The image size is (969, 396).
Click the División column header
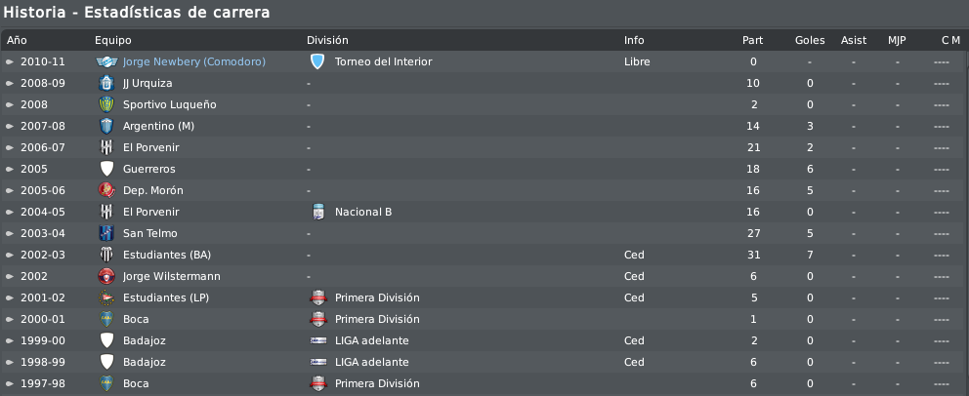pyautogui.click(x=327, y=40)
